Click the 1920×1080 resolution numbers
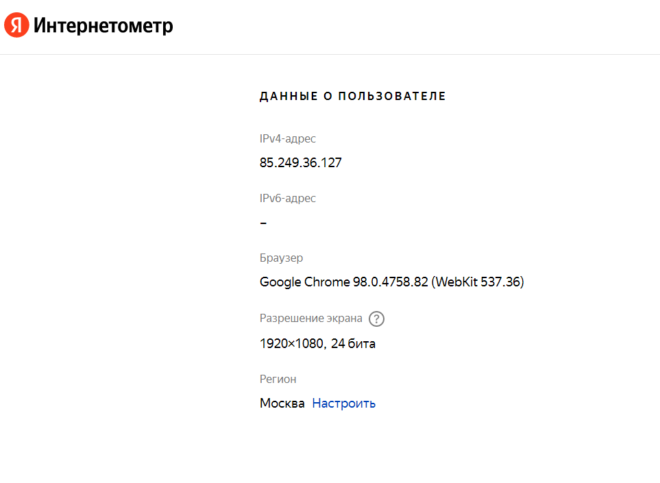Image resolution: width=660 pixels, height=483 pixels. click(x=291, y=343)
